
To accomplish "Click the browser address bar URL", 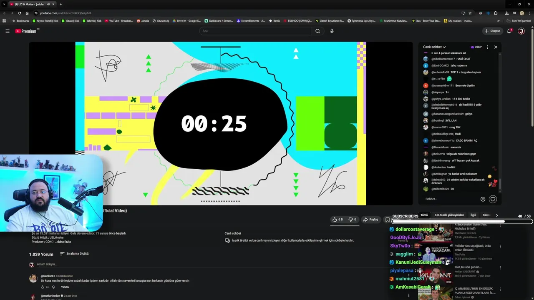I will tap(65, 13).
